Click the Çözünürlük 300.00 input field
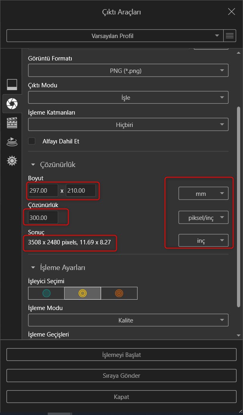243x415 pixels. (x=43, y=218)
